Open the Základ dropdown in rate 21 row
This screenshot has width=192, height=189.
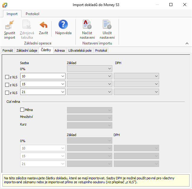tap(90, 92)
